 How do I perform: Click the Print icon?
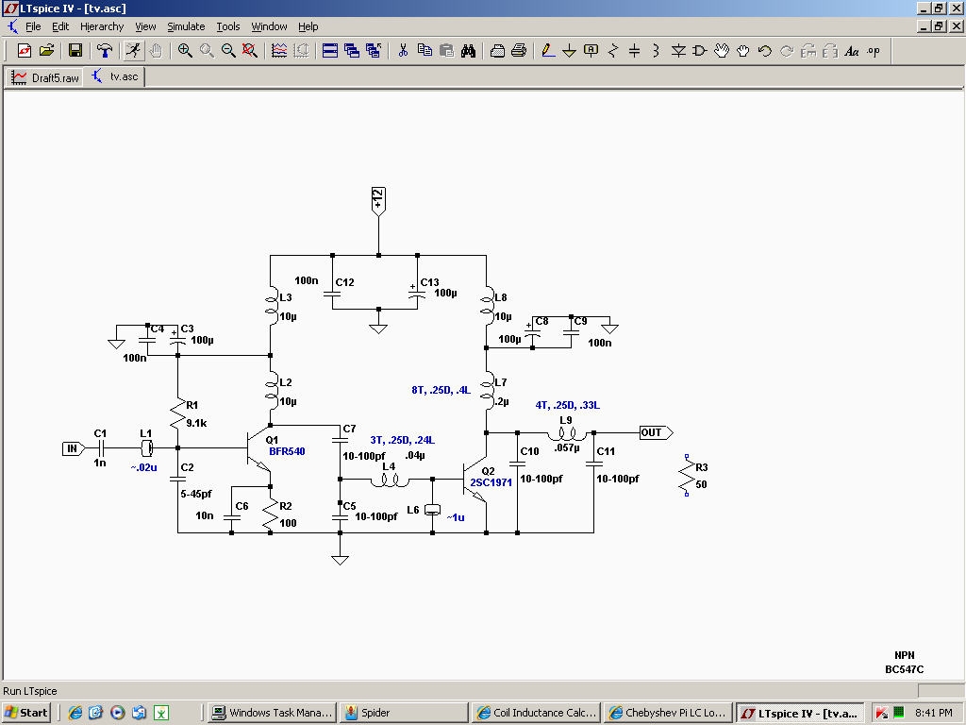click(x=519, y=51)
